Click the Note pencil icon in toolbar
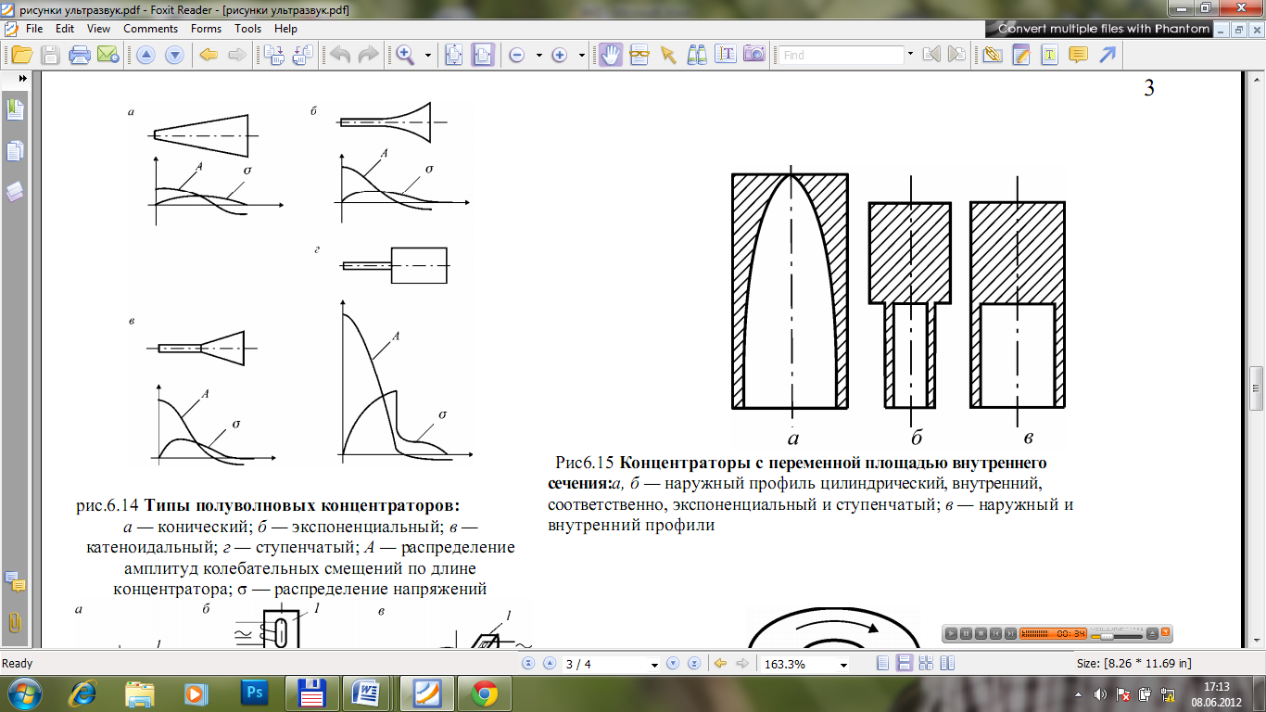This screenshot has height=712, width=1266. click(x=1021, y=54)
